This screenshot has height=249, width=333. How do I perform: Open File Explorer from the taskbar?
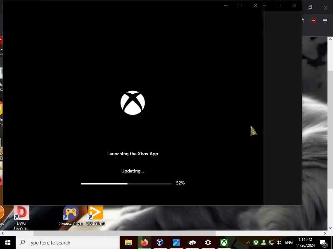point(128,243)
